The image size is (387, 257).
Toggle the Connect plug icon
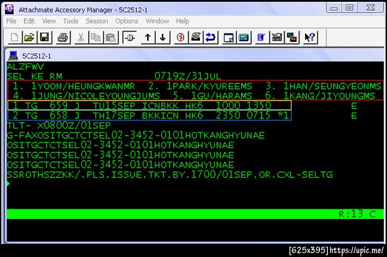coord(130,38)
